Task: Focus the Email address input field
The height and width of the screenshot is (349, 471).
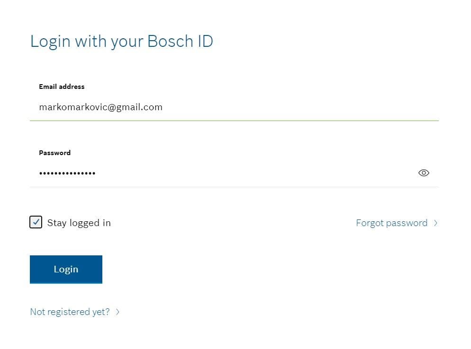Action: [234, 107]
